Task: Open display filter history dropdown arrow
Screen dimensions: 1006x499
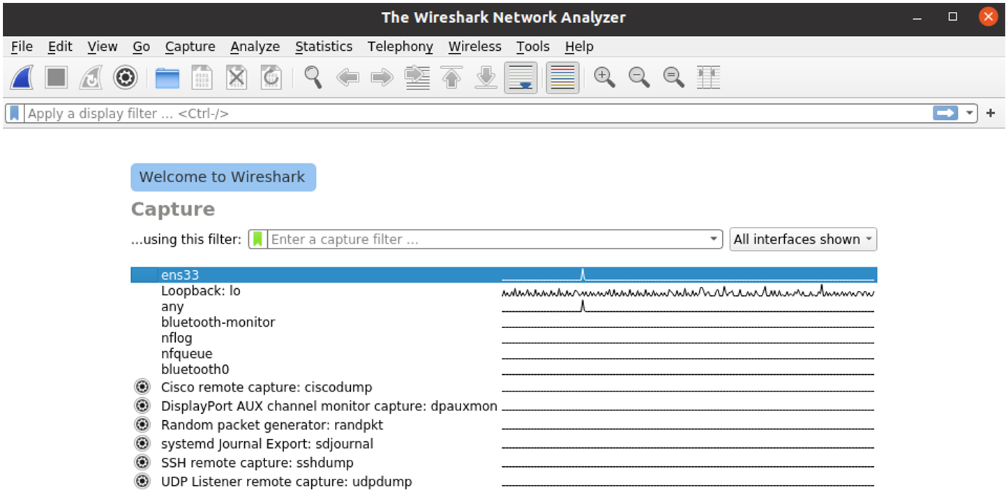Action: coord(969,113)
